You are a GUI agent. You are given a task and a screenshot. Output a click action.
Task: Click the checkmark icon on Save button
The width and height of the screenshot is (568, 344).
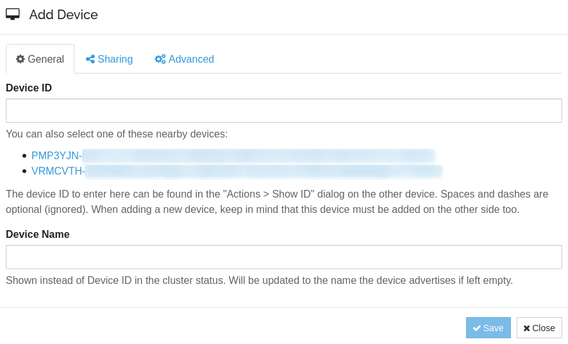pos(476,328)
